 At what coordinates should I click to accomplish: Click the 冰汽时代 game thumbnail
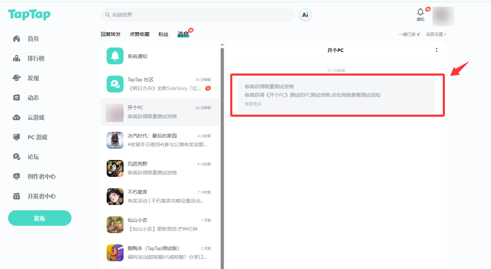[x=115, y=140]
